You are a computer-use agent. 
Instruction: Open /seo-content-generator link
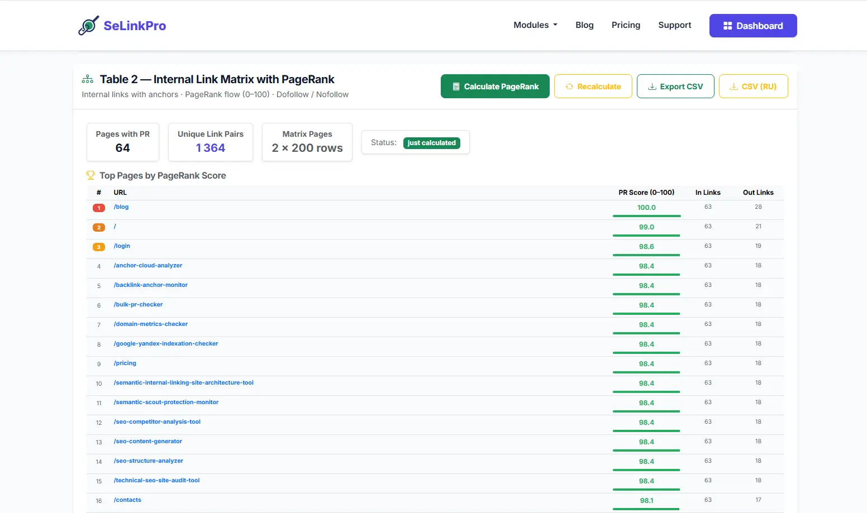coord(148,441)
